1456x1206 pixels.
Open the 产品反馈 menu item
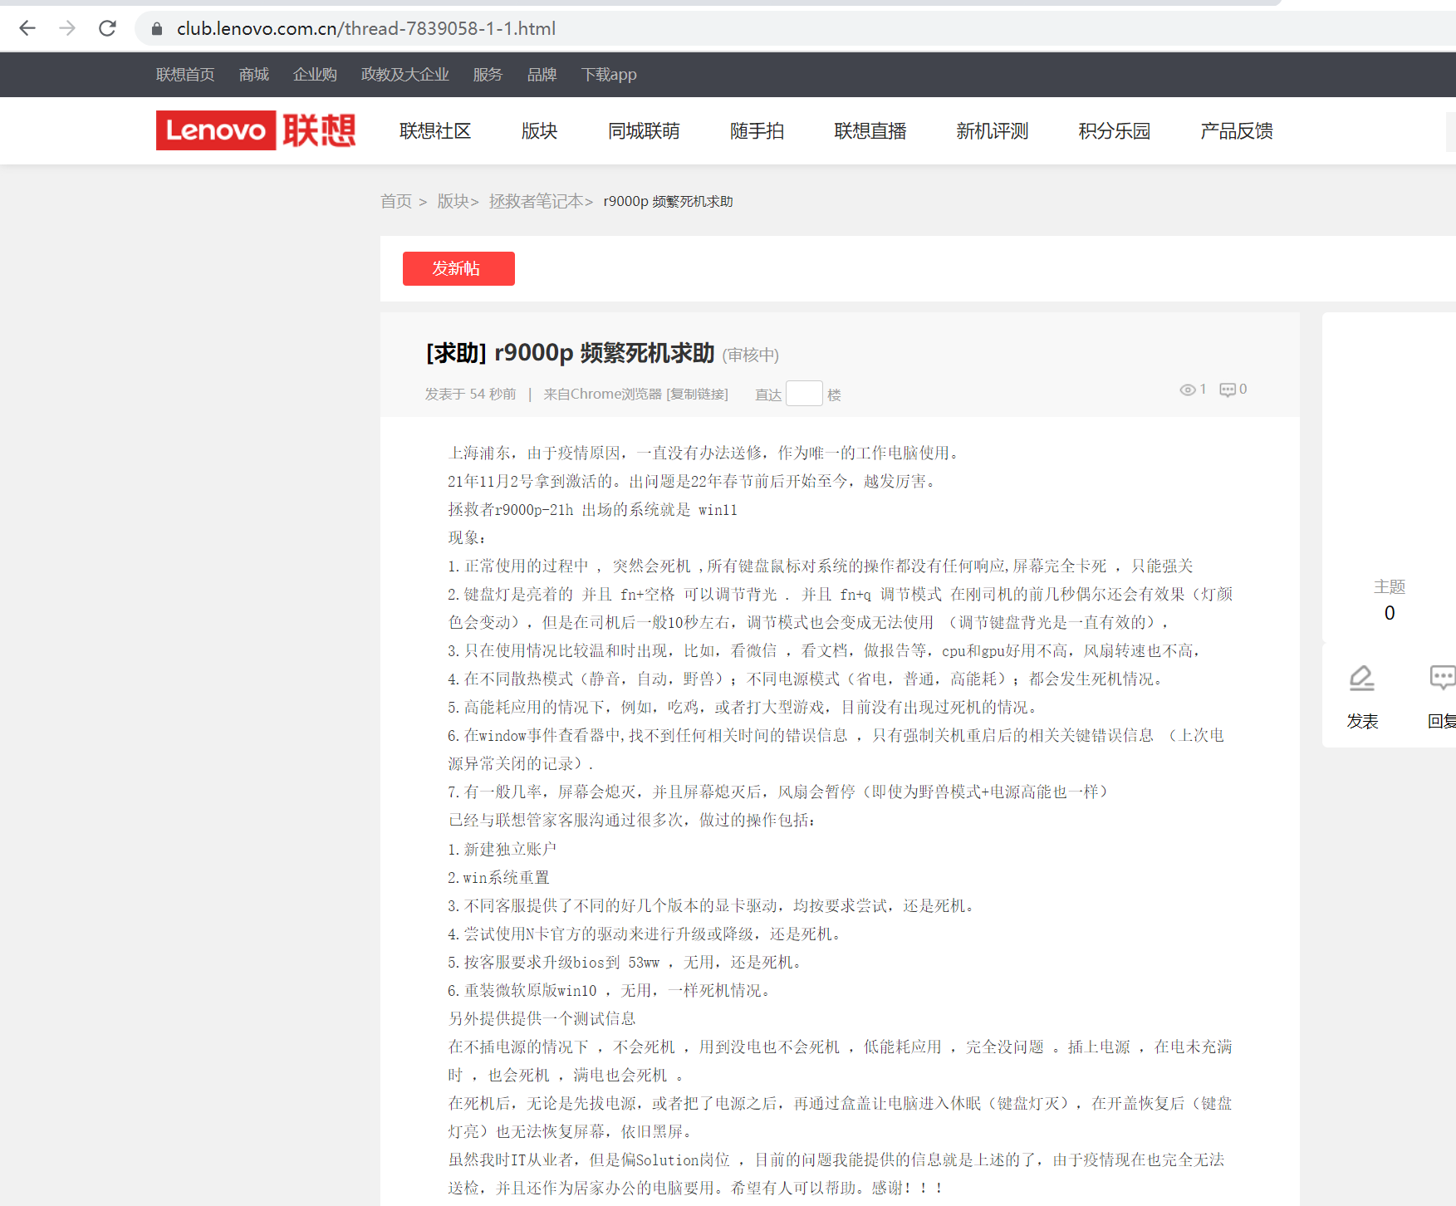pyautogui.click(x=1237, y=131)
